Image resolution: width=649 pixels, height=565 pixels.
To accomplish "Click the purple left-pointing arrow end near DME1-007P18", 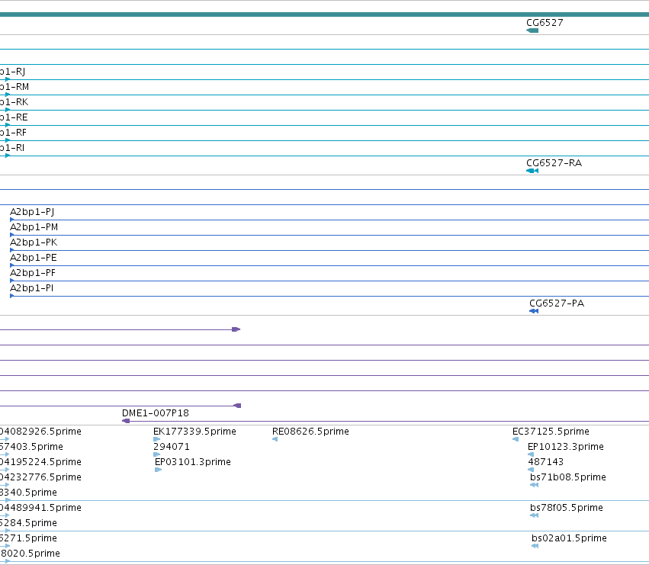I will point(238,406).
